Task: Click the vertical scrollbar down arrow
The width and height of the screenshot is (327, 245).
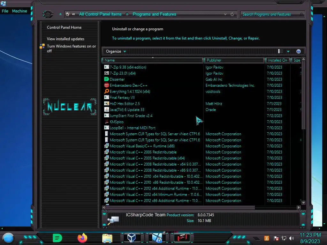Action: point(303,203)
